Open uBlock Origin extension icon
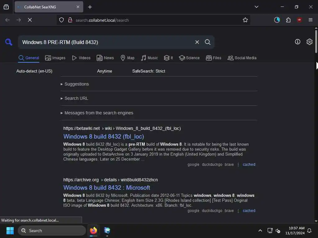 (x=299, y=20)
